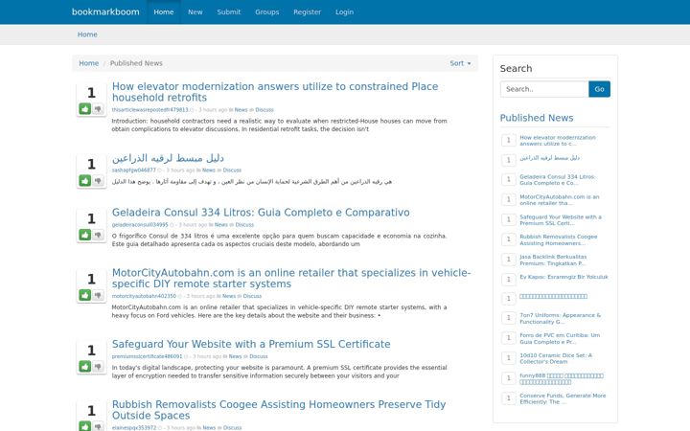The height and width of the screenshot is (431, 690).
Task: Open the Sort dropdown
Action: [x=460, y=63]
